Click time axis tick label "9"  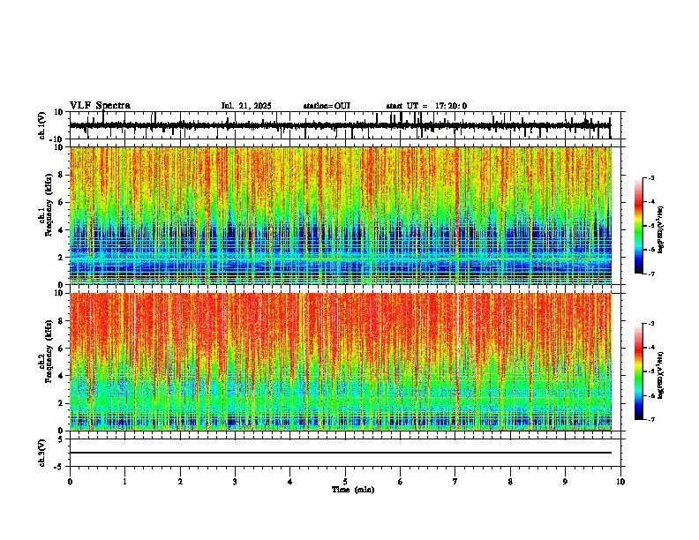pyautogui.click(x=565, y=482)
